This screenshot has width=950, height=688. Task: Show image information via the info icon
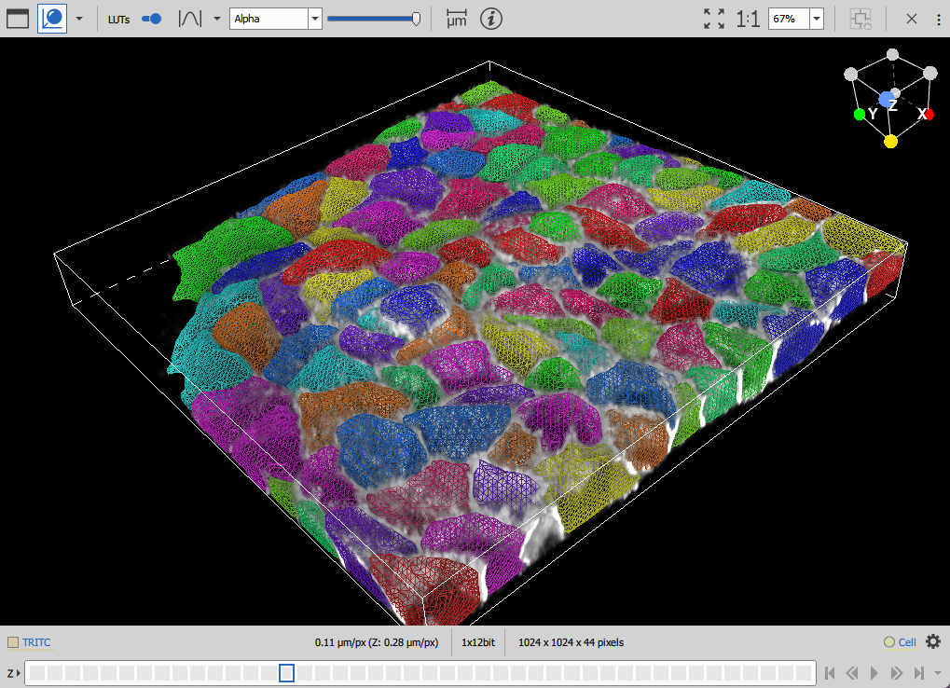coord(491,19)
